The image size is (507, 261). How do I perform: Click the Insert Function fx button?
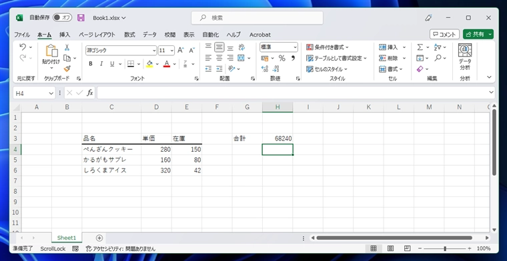coord(90,93)
